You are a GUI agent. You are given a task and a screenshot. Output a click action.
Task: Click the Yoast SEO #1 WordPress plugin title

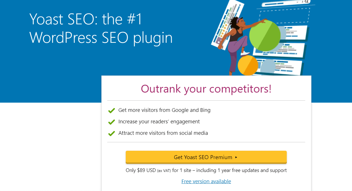101,29
